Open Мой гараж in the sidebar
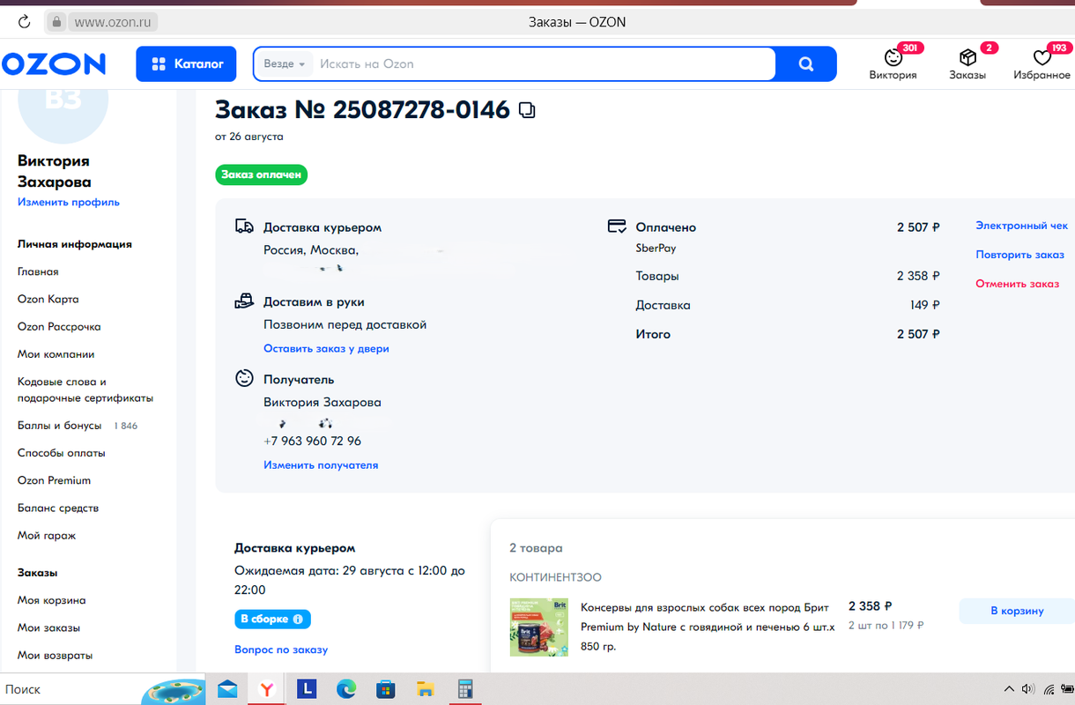 [x=47, y=535]
